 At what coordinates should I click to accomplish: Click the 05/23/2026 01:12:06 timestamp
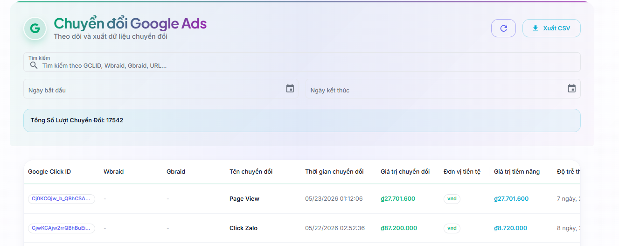[x=334, y=199]
